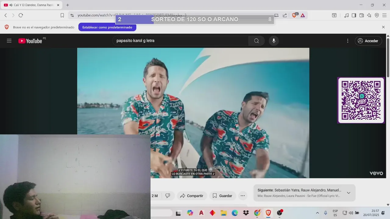This screenshot has height=219, width=390.
Task: Select the 'Cali Y El Dandee' browser tab
Action: pyautogui.click(x=31, y=5)
